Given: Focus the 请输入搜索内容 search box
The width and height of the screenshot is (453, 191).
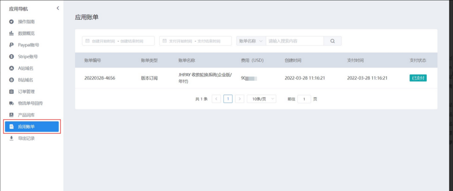Looking at the screenshot, I should (295, 41).
